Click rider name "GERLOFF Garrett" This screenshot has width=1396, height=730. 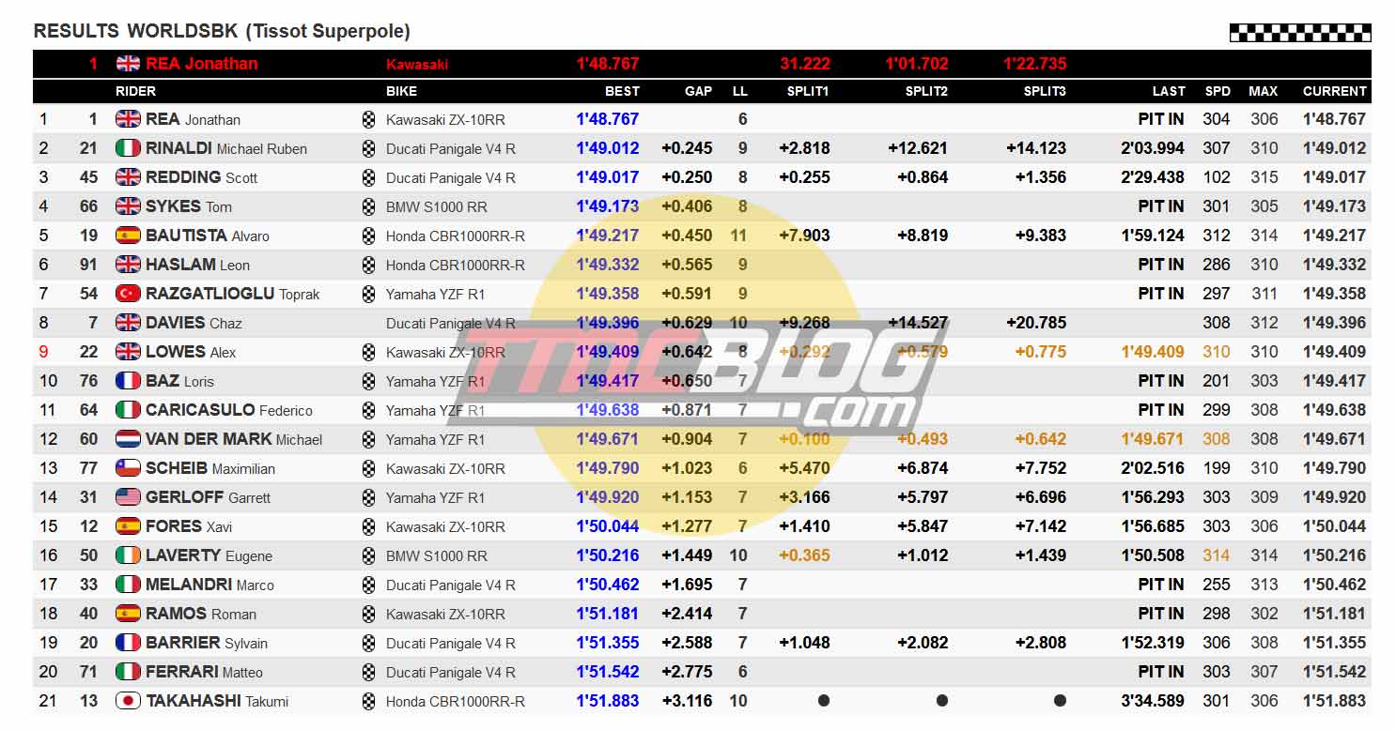(208, 497)
